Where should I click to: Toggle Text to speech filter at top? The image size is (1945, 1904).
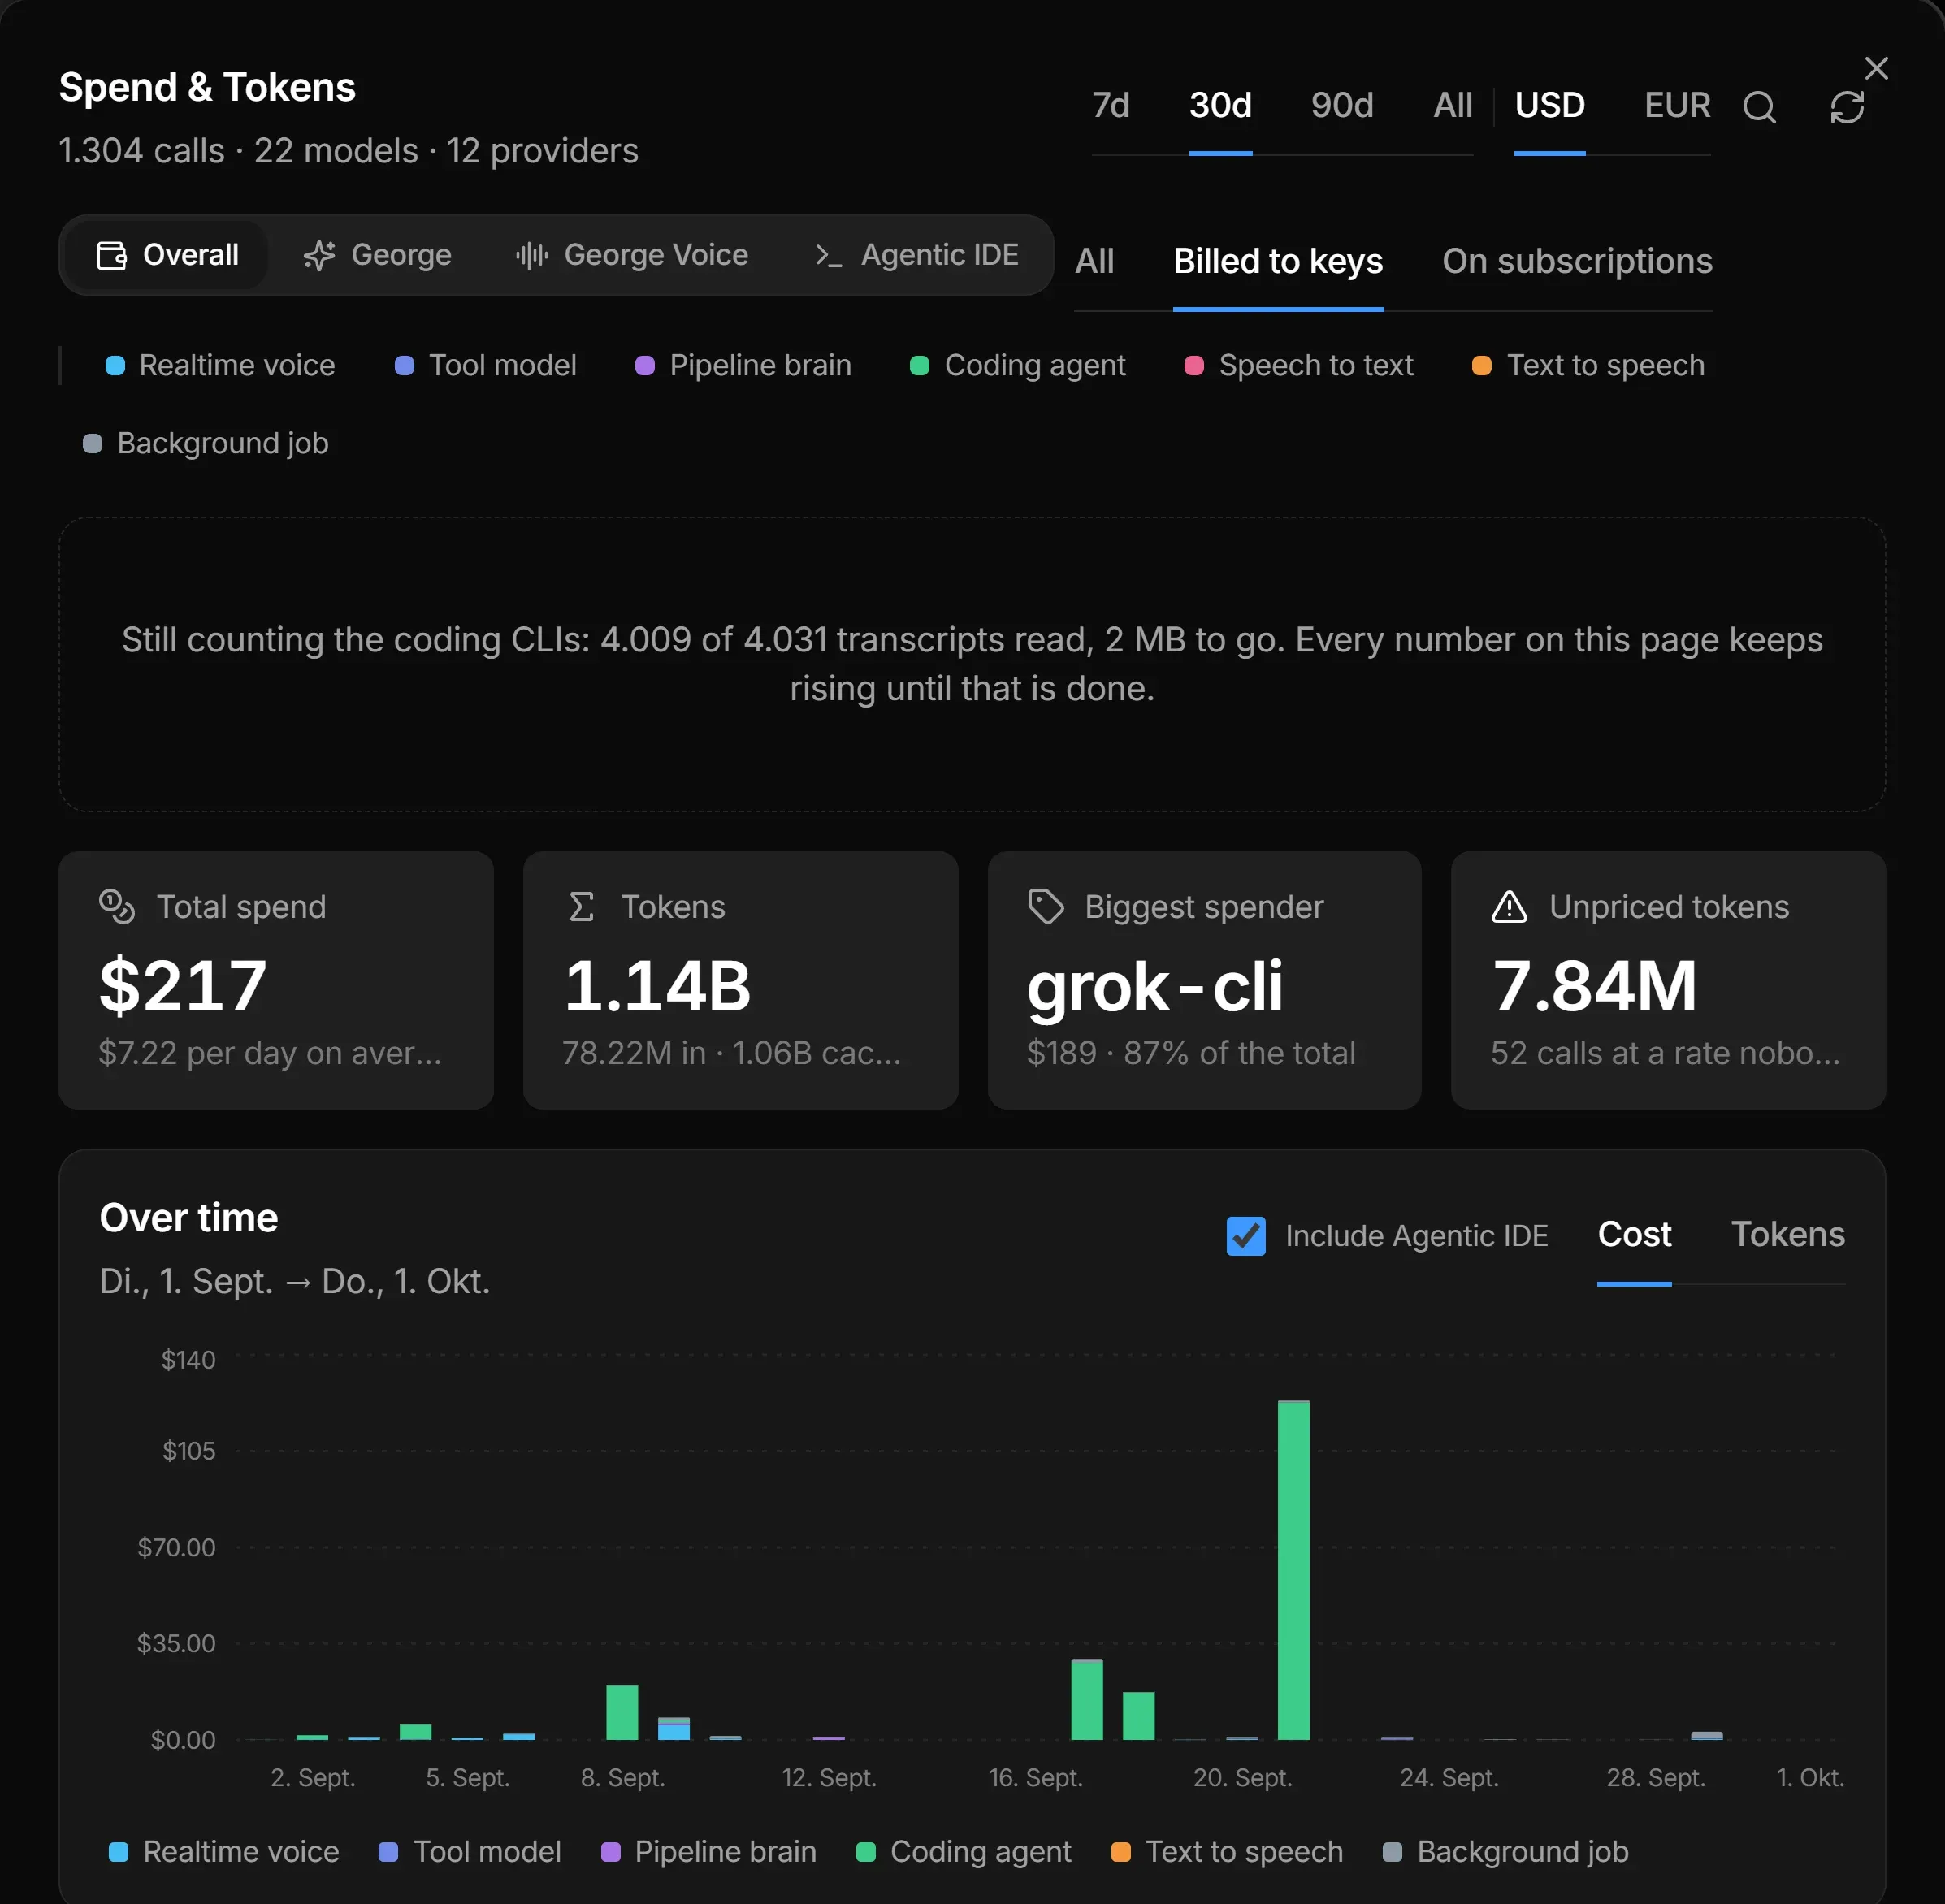(x=1587, y=365)
